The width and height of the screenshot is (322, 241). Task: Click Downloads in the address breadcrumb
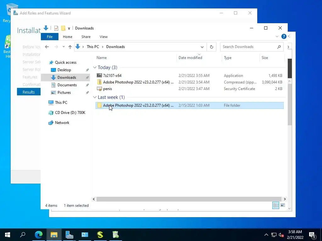pyautogui.click(x=115, y=47)
